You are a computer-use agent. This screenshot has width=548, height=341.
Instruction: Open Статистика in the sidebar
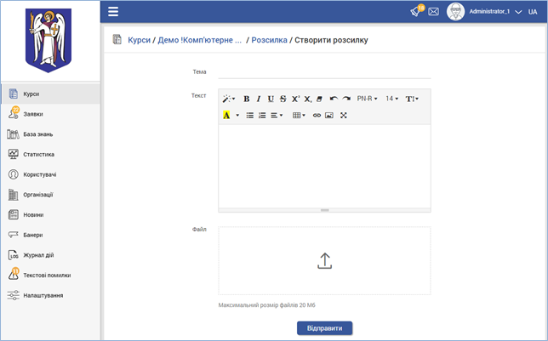tap(38, 154)
